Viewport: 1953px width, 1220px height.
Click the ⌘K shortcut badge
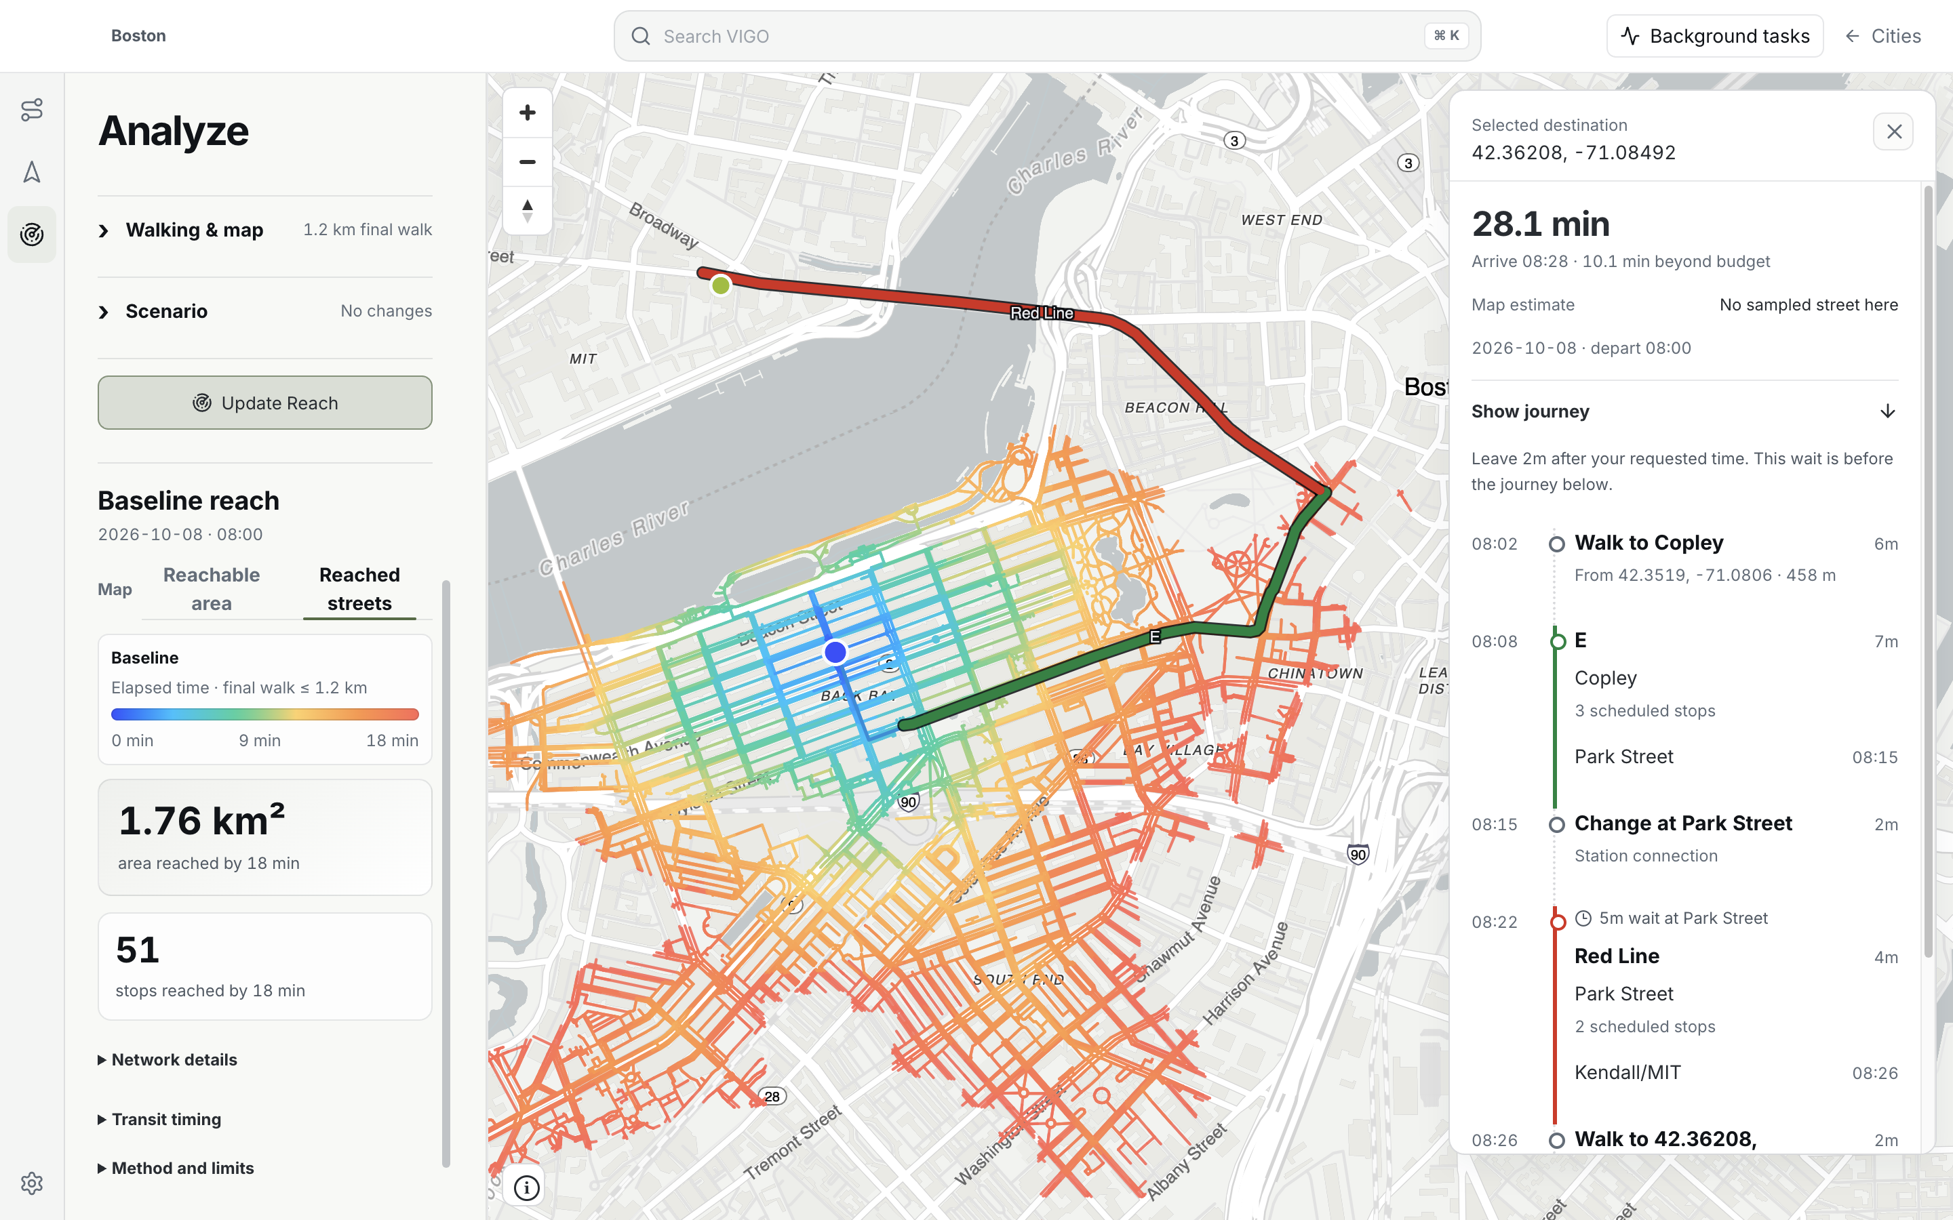[x=1446, y=35]
